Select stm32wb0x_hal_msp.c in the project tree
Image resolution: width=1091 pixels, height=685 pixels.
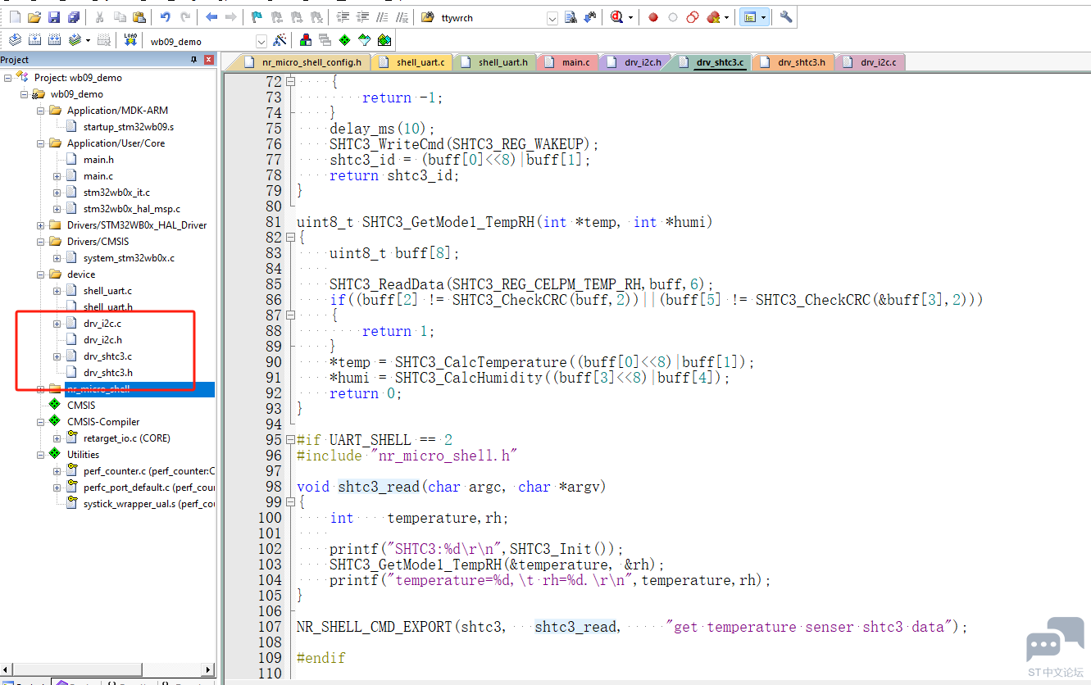tap(132, 209)
